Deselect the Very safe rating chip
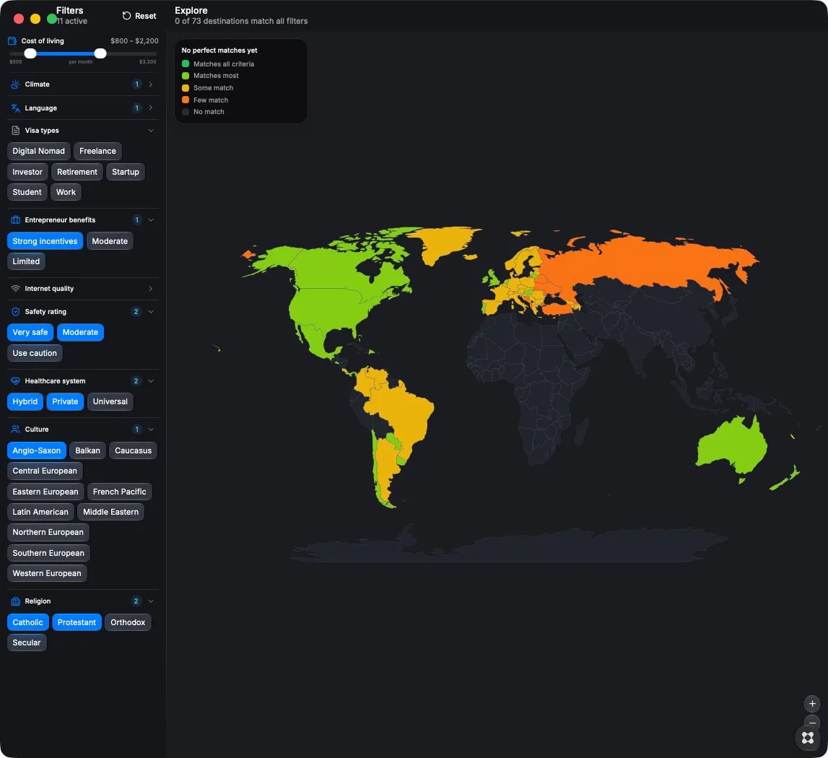This screenshot has width=828, height=758. click(x=30, y=332)
